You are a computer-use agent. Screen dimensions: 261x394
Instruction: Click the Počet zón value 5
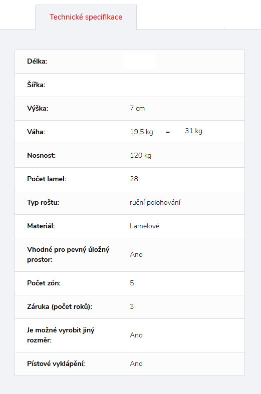click(132, 283)
